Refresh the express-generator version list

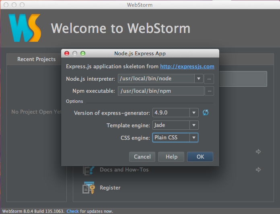coord(206,112)
